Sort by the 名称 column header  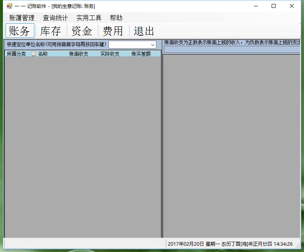(52, 54)
